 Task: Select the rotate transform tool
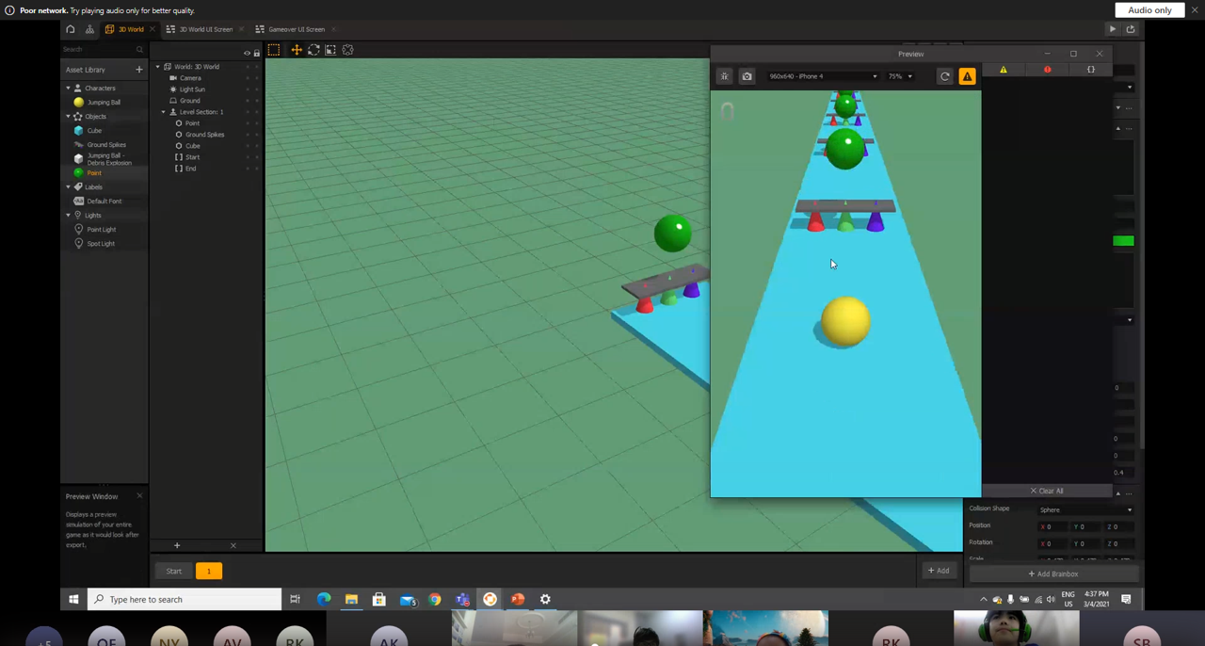313,50
